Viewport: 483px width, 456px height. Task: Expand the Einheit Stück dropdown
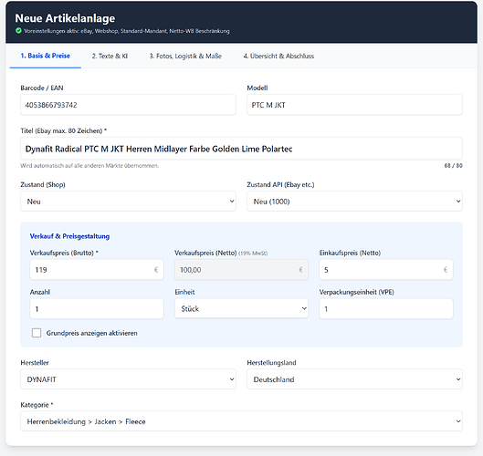[241, 308]
